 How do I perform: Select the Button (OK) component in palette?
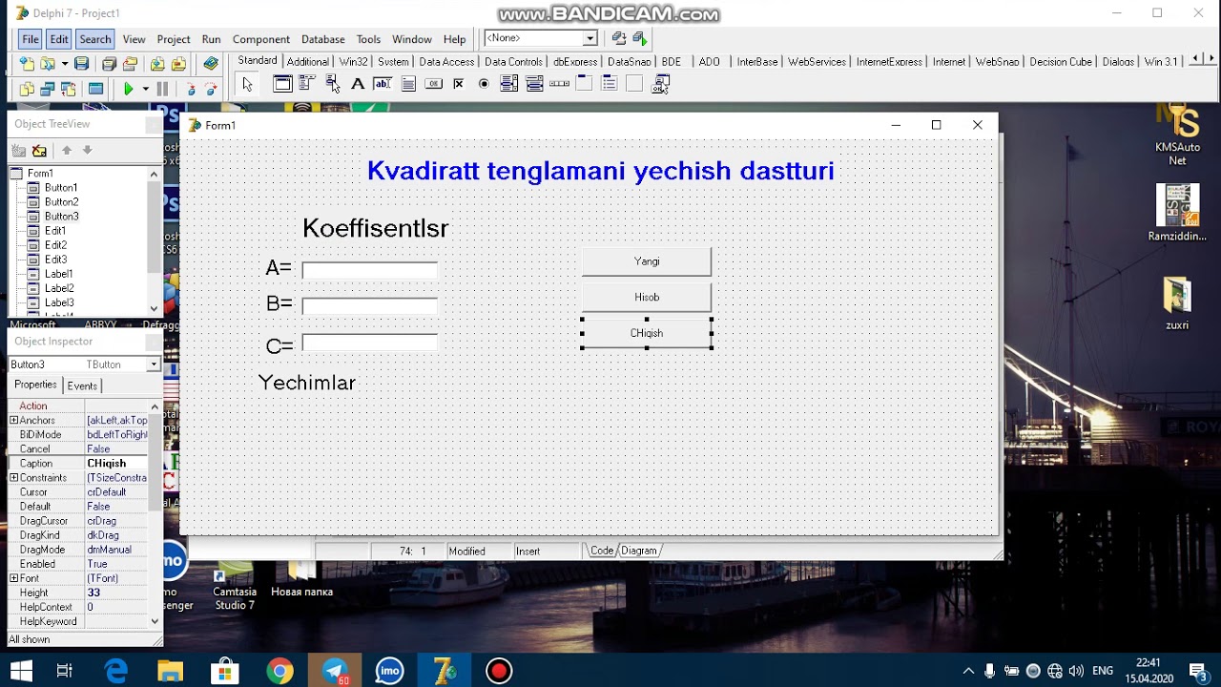tap(433, 84)
